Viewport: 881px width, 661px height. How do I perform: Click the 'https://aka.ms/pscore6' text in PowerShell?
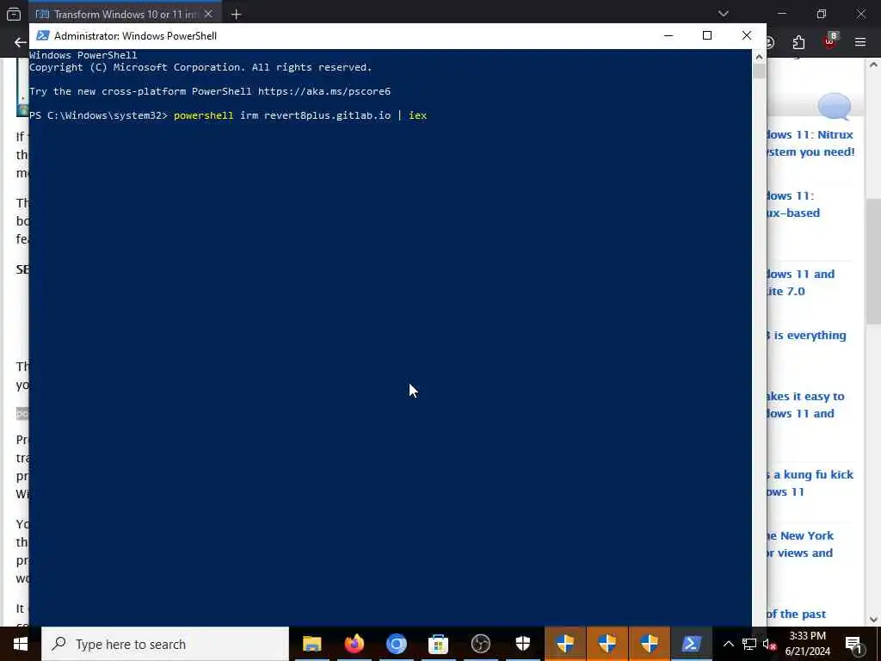pyautogui.click(x=324, y=91)
